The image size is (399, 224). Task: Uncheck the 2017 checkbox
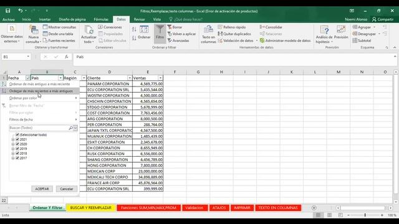coord(17,157)
